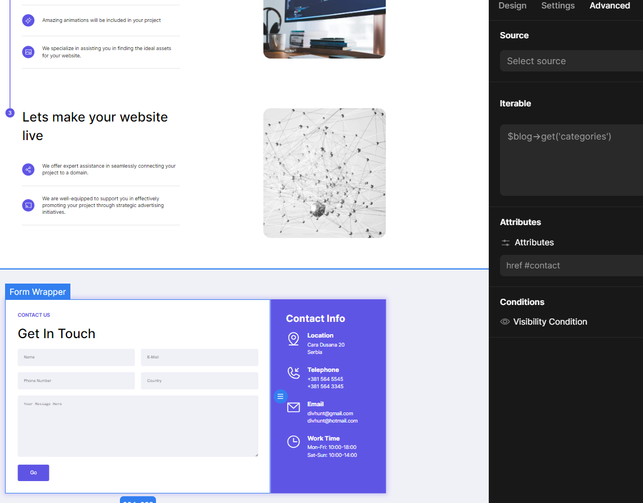Viewport: 643px width, 503px height.
Task: Click the advertising cast icon
Action: coord(28,205)
